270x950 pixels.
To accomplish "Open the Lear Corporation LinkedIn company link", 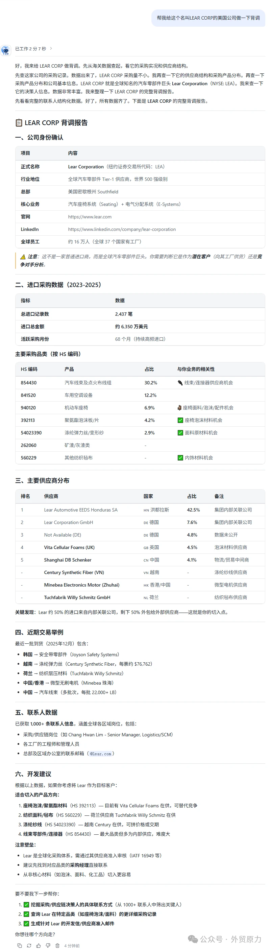I will (x=122, y=230).
